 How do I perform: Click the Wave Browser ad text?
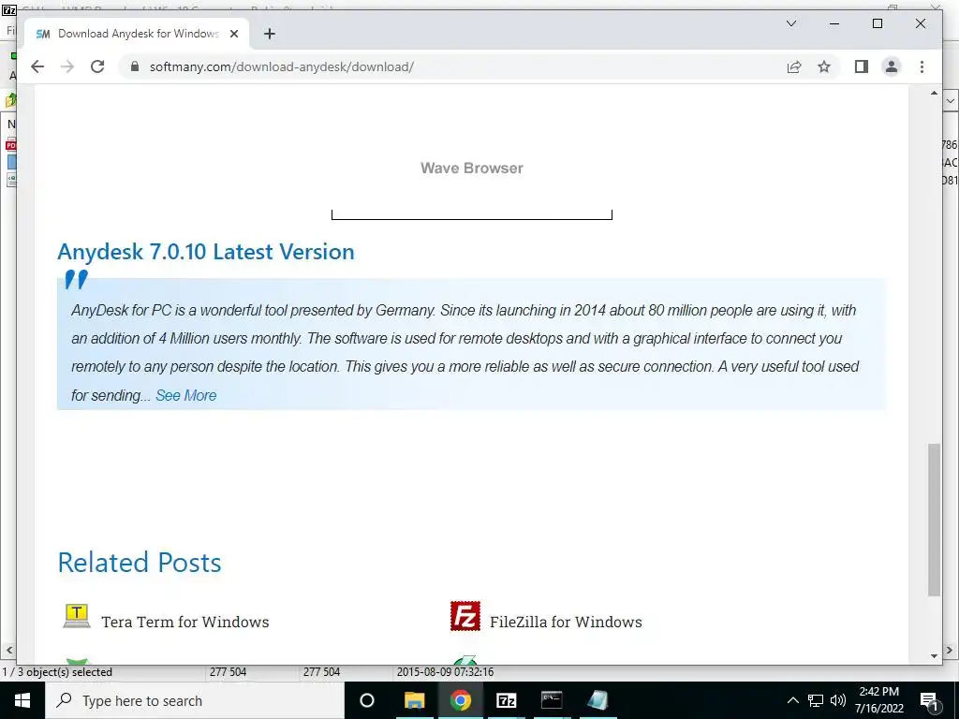tap(472, 169)
